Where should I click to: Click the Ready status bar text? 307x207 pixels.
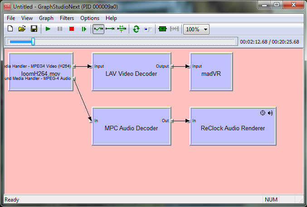point(12,200)
